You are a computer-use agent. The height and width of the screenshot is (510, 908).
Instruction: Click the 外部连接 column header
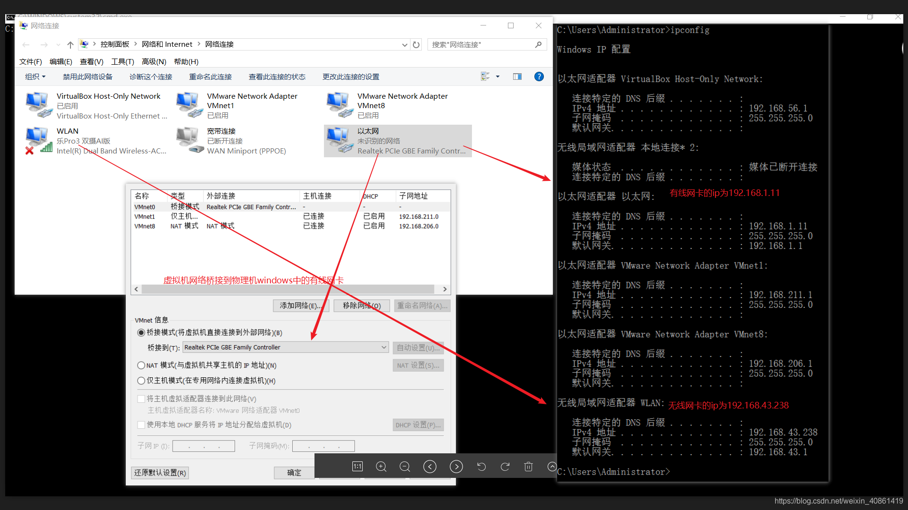click(x=252, y=196)
